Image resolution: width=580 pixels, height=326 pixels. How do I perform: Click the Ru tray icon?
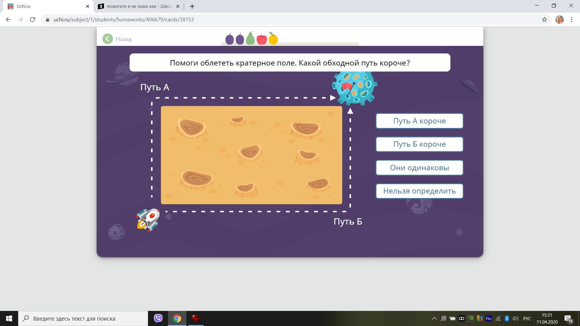(x=488, y=318)
